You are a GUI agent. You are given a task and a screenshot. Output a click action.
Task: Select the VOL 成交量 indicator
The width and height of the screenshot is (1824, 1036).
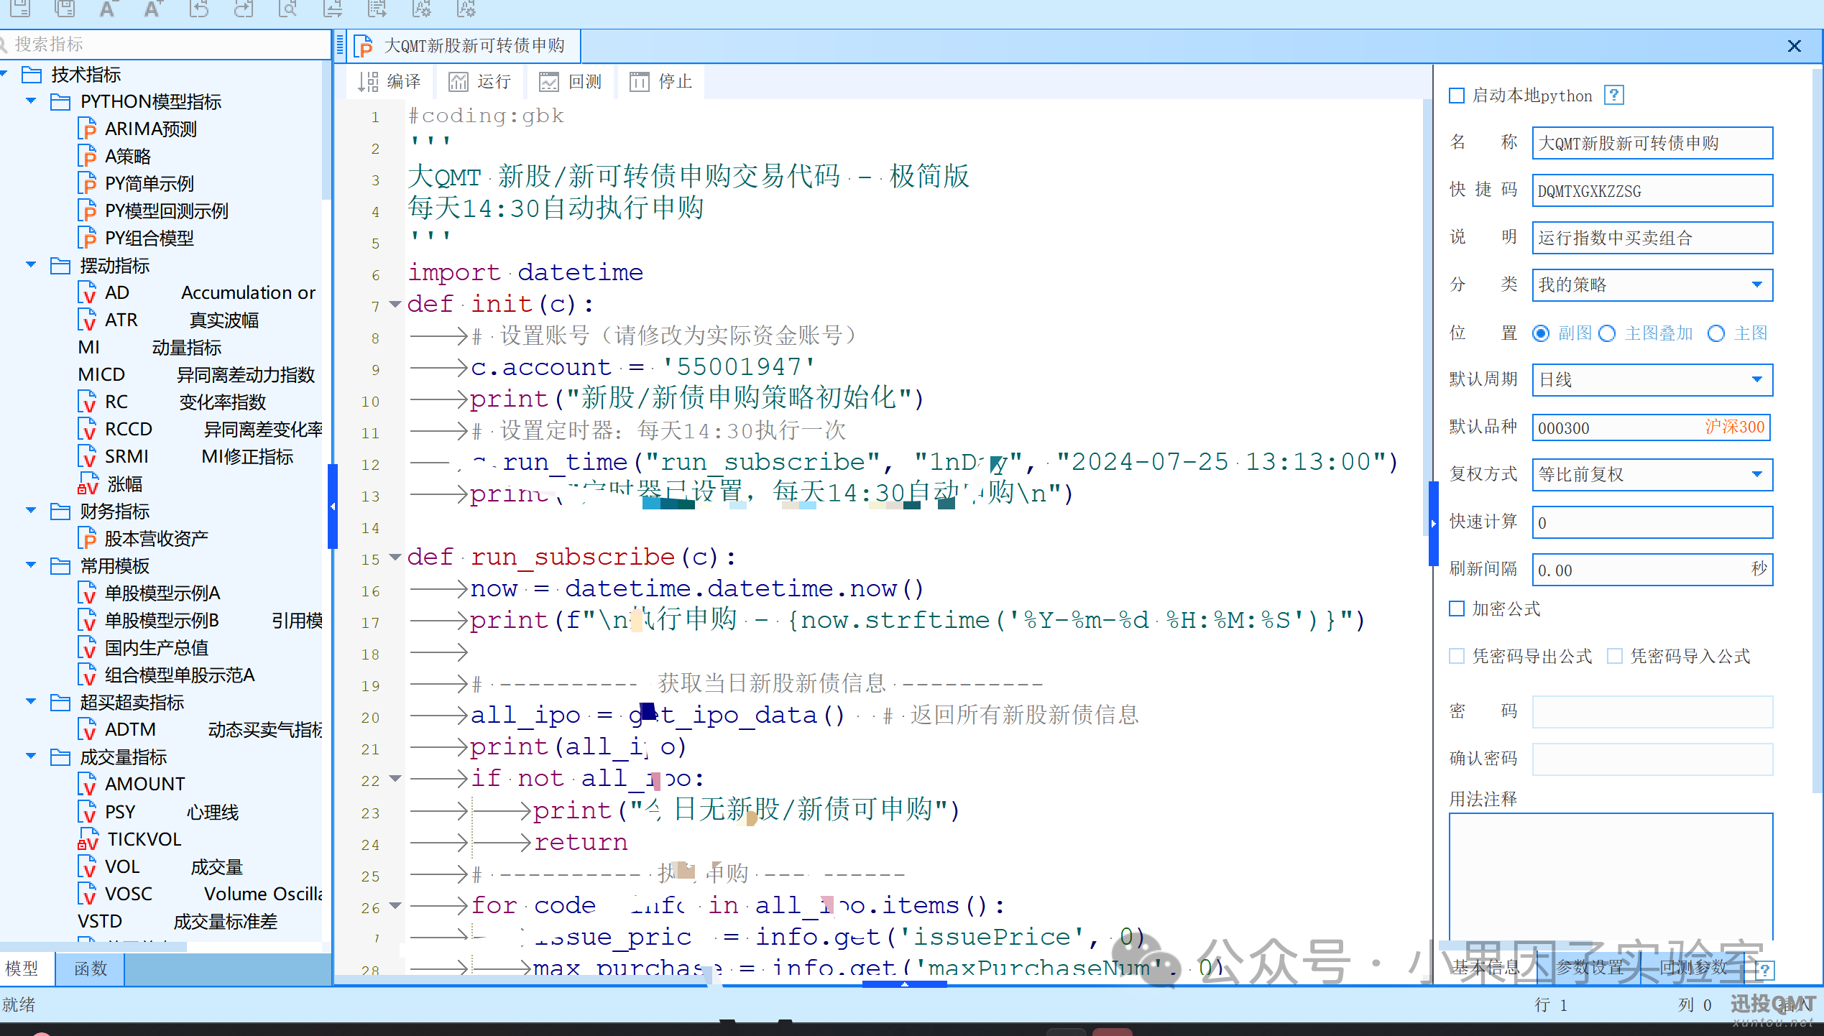tap(161, 867)
